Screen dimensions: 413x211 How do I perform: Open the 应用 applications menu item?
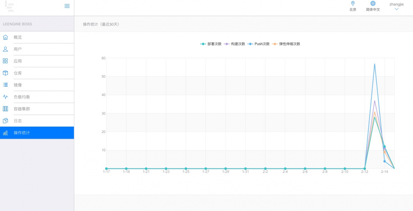(x=37, y=61)
